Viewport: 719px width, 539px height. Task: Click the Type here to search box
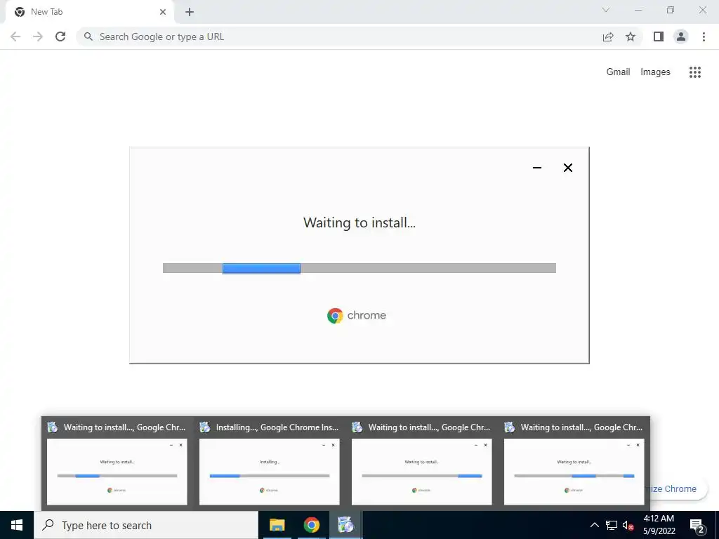coord(146,525)
